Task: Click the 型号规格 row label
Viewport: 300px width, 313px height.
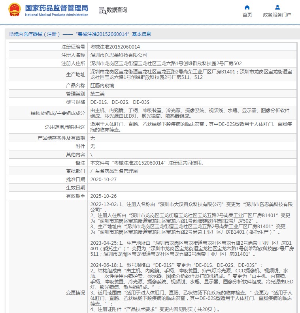Action: tap(75, 102)
